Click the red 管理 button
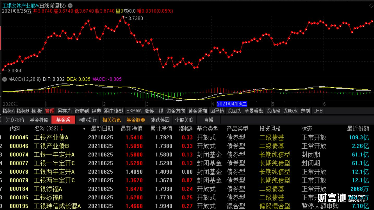This screenshot has height=210, width=374. [x=50, y=111]
